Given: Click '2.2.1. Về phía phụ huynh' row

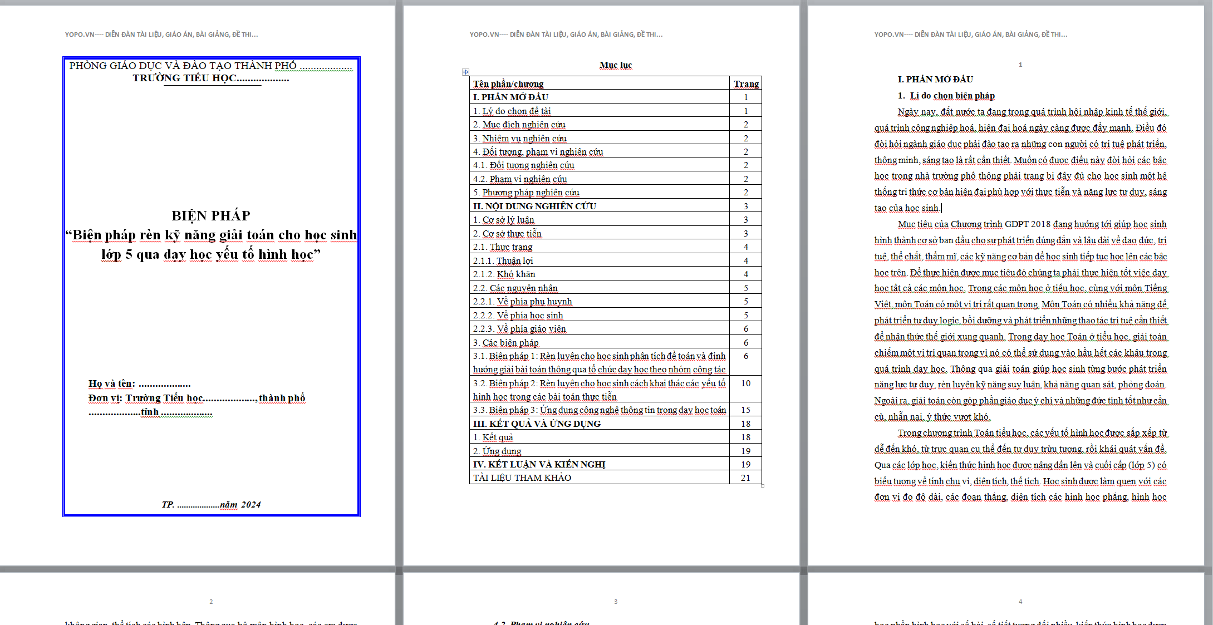Looking at the screenshot, I should coord(616,301).
